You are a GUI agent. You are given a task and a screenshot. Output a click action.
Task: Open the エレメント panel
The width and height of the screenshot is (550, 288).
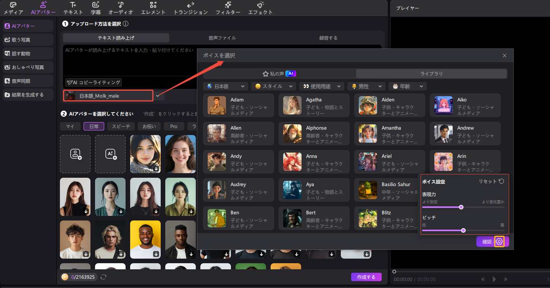(x=153, y=8)
